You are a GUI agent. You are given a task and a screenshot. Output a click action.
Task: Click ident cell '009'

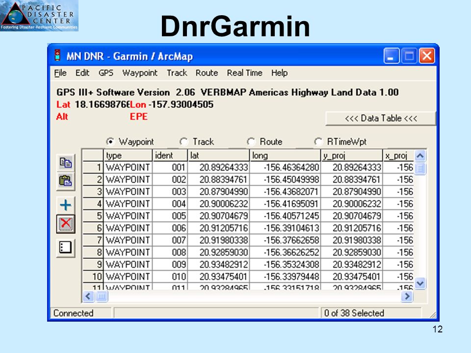pyautogui.click(x=170, y=264)
